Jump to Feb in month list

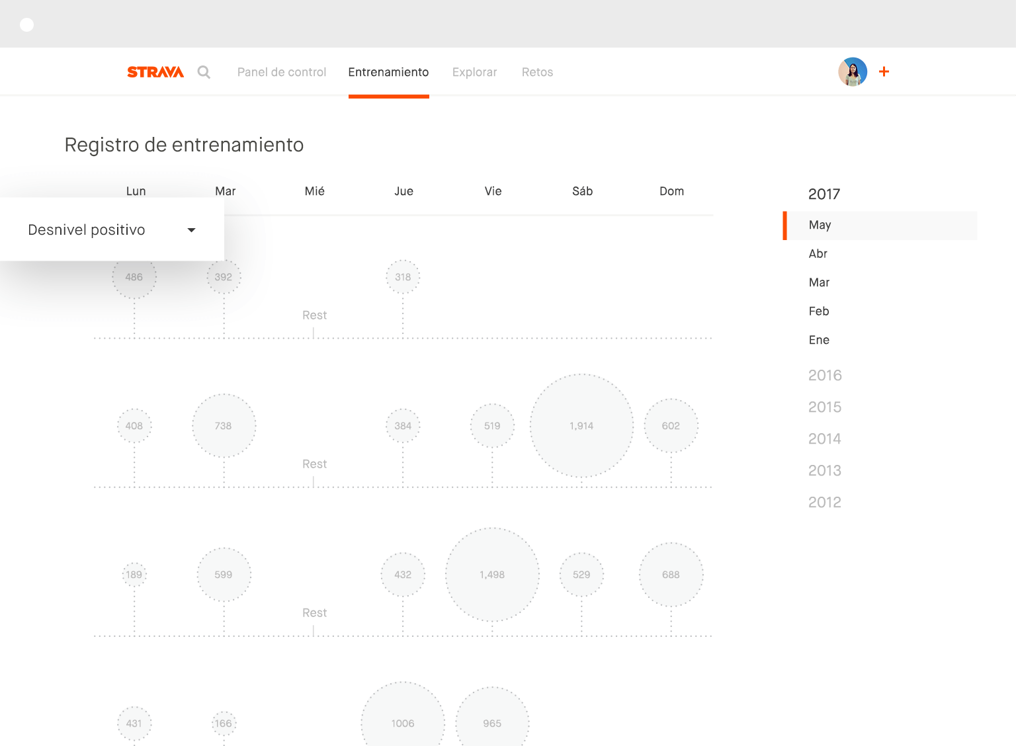[x=819, y=311]
